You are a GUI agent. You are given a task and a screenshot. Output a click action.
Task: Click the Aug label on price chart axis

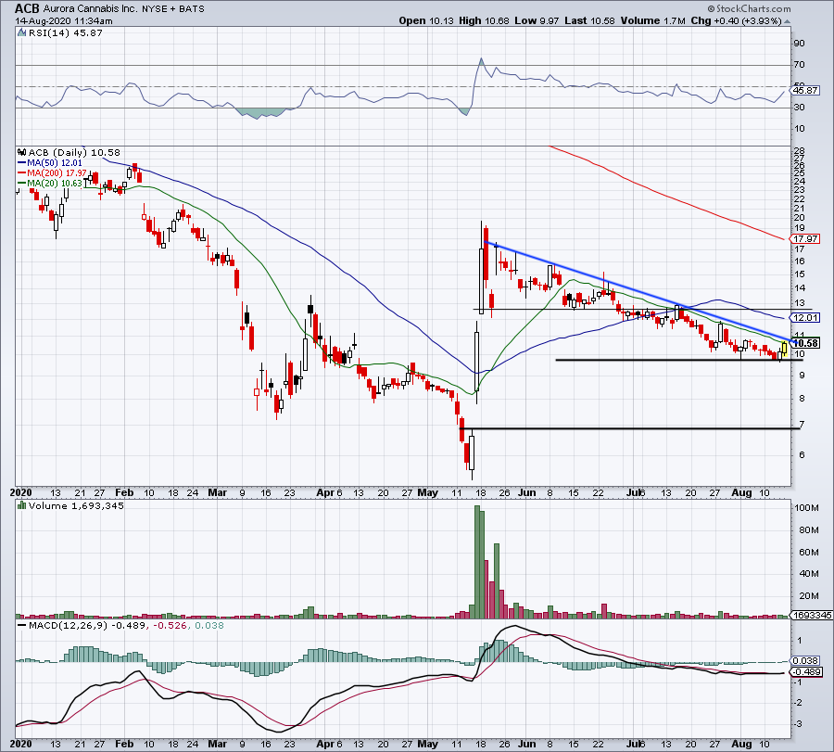pos(741,492)
